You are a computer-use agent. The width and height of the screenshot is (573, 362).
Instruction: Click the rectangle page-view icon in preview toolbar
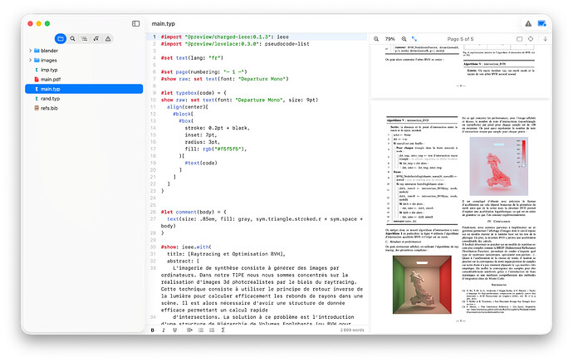click(519, 39)
